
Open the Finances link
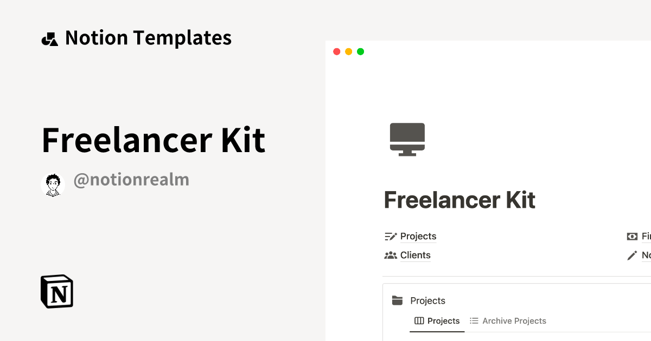(x=646, y=236)
